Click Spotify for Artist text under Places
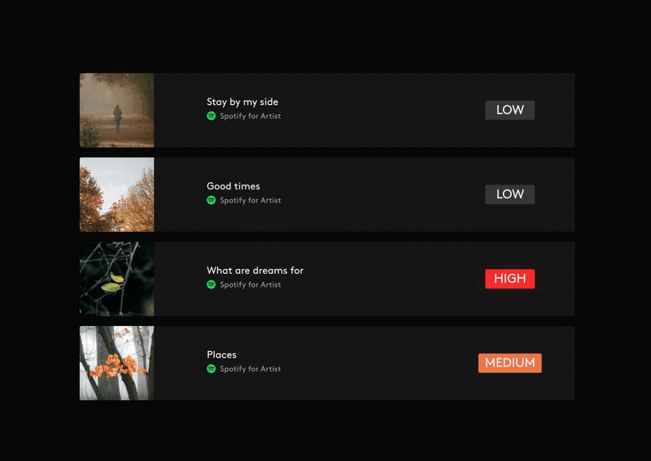Viewport: 651px width, 461px height. pyautogui.click(x=251, y=369)
